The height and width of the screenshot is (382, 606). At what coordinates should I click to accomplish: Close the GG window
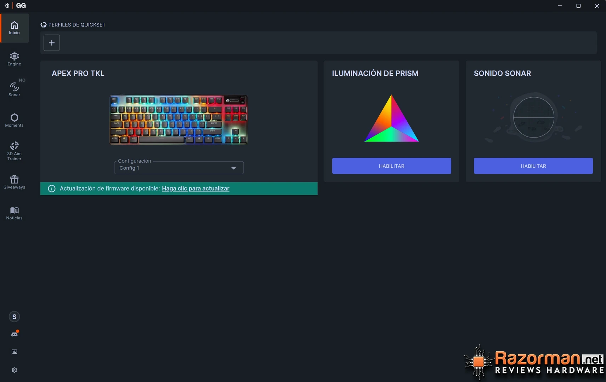click(597, 6)
